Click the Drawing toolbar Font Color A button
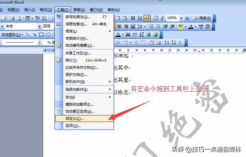This screenshot has height=157, width=246. point(118,34)
